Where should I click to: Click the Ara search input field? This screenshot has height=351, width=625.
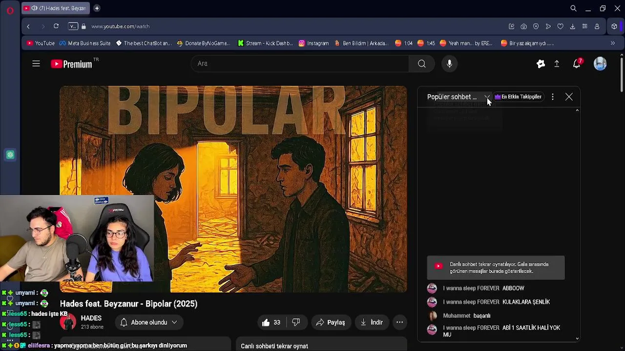click(x=300, y=63)
